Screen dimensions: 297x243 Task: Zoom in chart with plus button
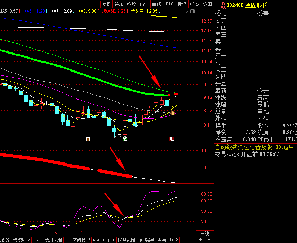pos(201,240)
